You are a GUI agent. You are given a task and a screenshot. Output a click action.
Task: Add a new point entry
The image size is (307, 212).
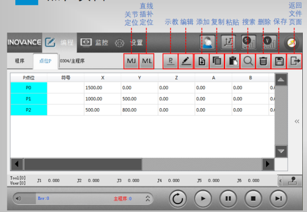click(x=202, y=61)
